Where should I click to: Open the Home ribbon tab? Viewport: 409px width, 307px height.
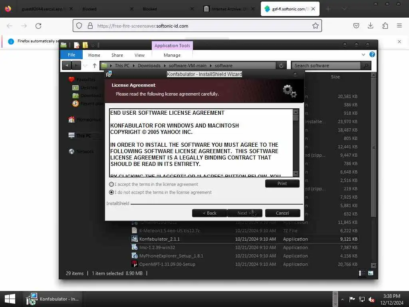[x=94, y=55]
